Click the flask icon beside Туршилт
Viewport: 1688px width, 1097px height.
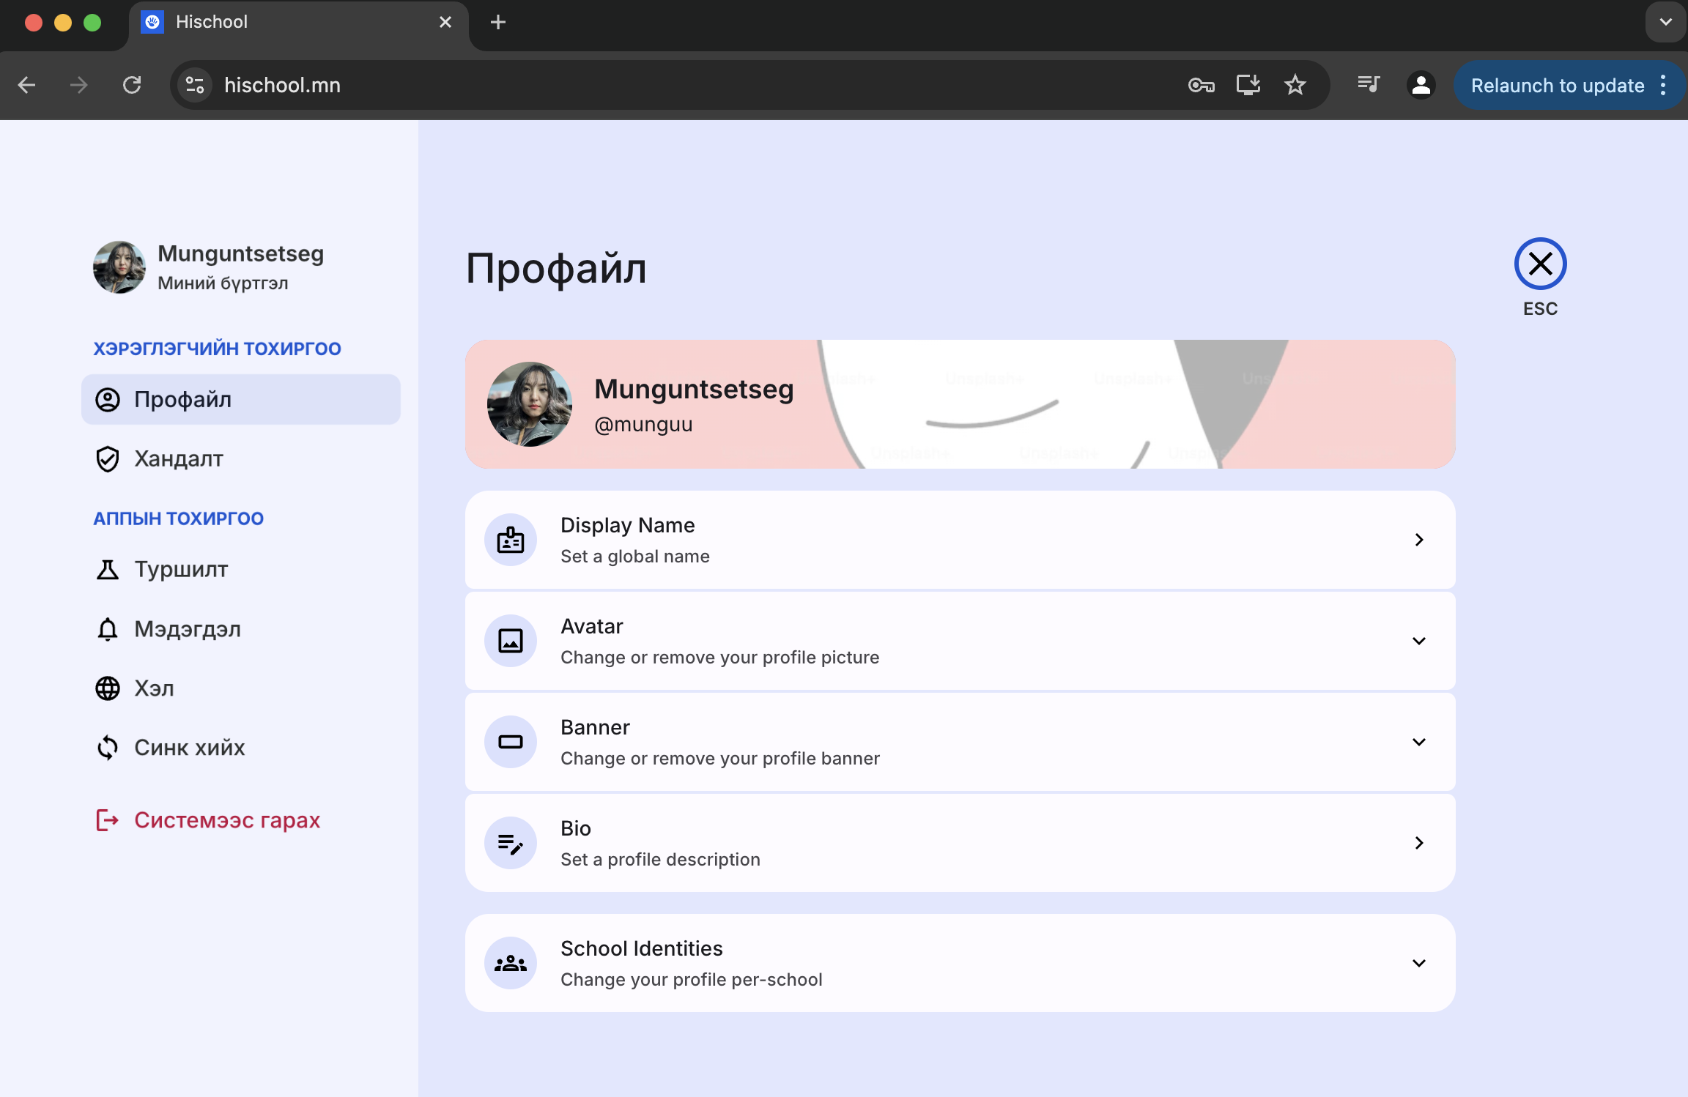coord(108,569)
